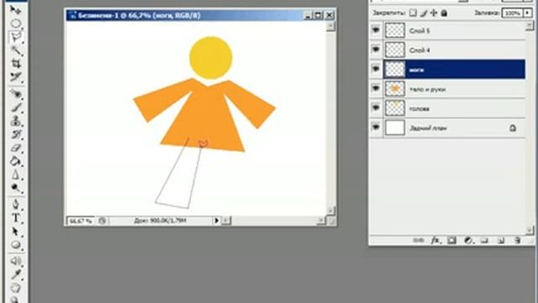Click the Док: 900,0K document size text
Image resolution: width=538 pixels, height=303 pixels.
click(161, 221)
